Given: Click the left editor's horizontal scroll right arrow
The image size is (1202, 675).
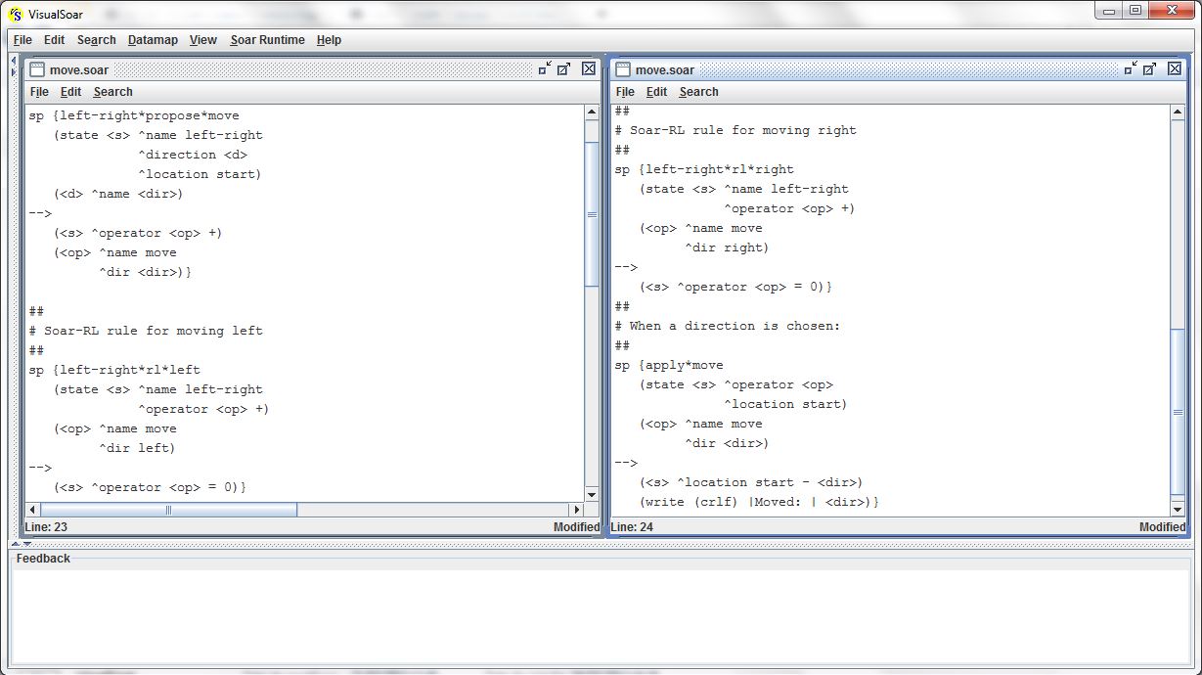Looking at the screenshot, I should click(x=577, y=510).
